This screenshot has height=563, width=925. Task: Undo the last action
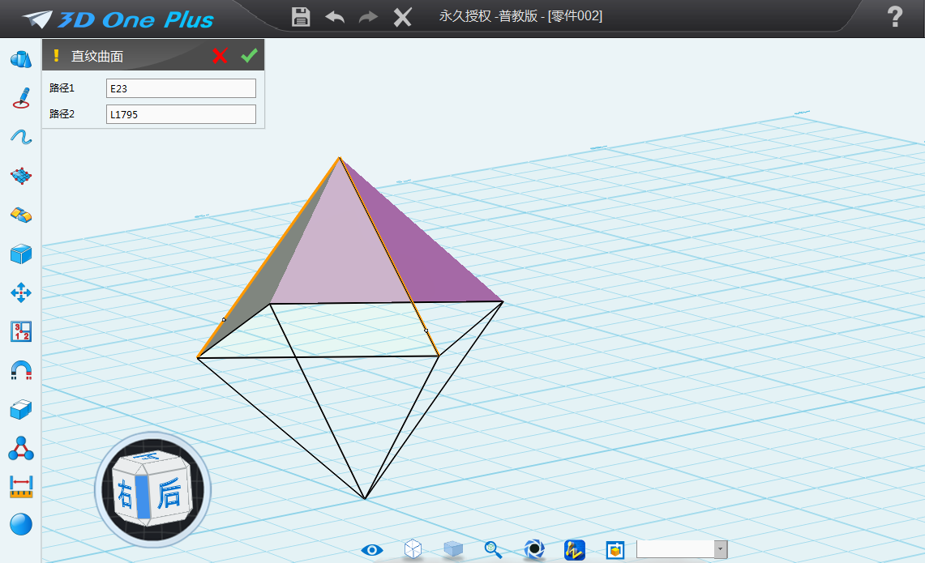(335, 17)
